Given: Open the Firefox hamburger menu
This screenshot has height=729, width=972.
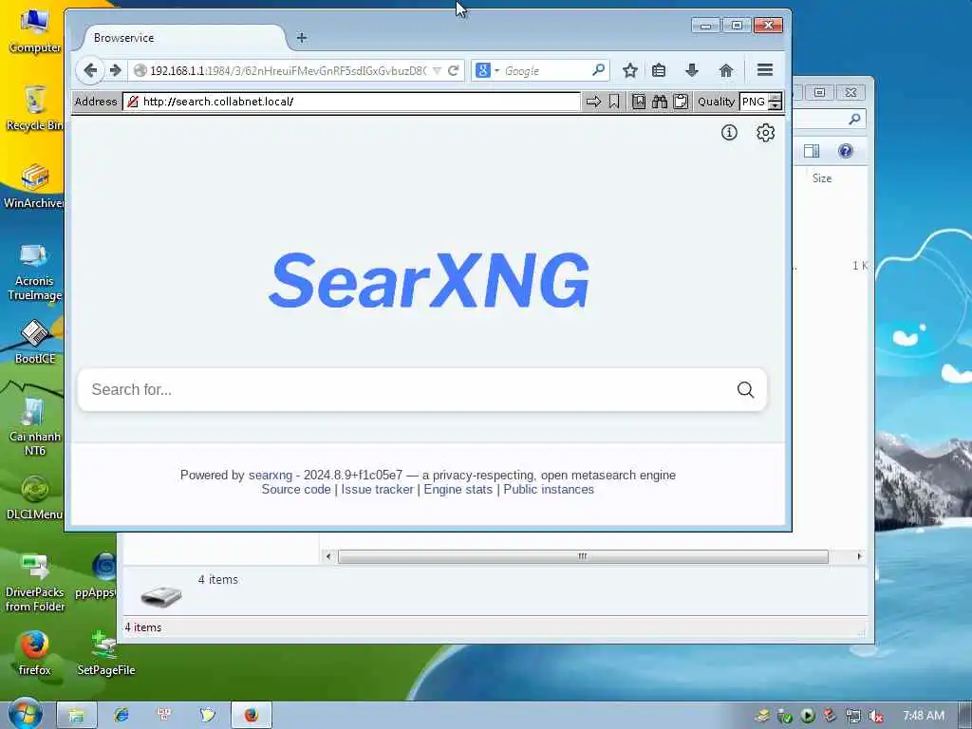Looking at the screenshot, I should coord(765,70).
